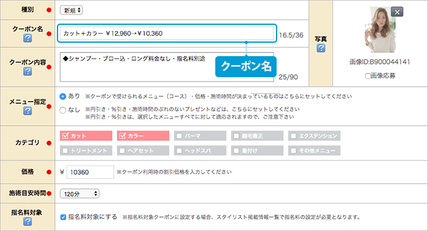Click the カテゴリ row label

coord(27,143)
